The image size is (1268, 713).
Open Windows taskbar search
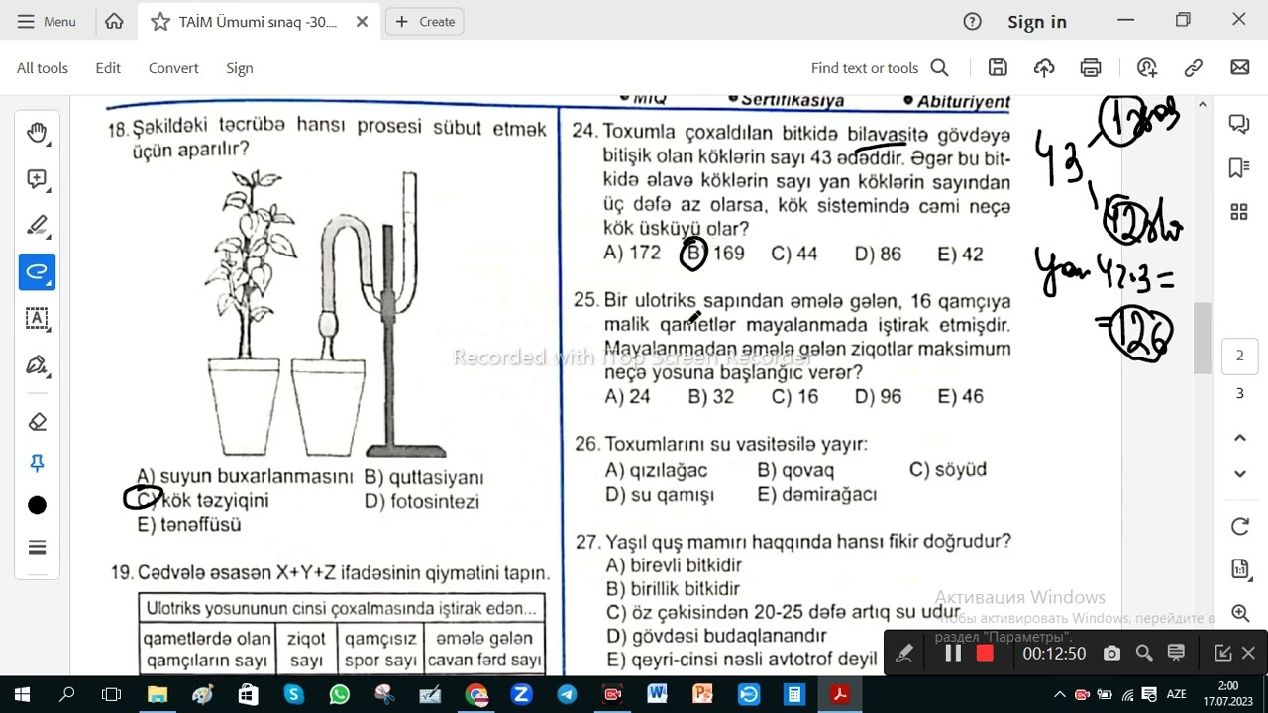[66, 694]
